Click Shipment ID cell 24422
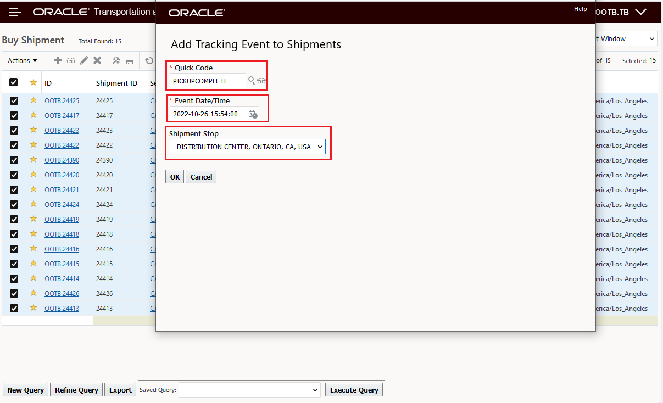 click(x=104, y=145)
